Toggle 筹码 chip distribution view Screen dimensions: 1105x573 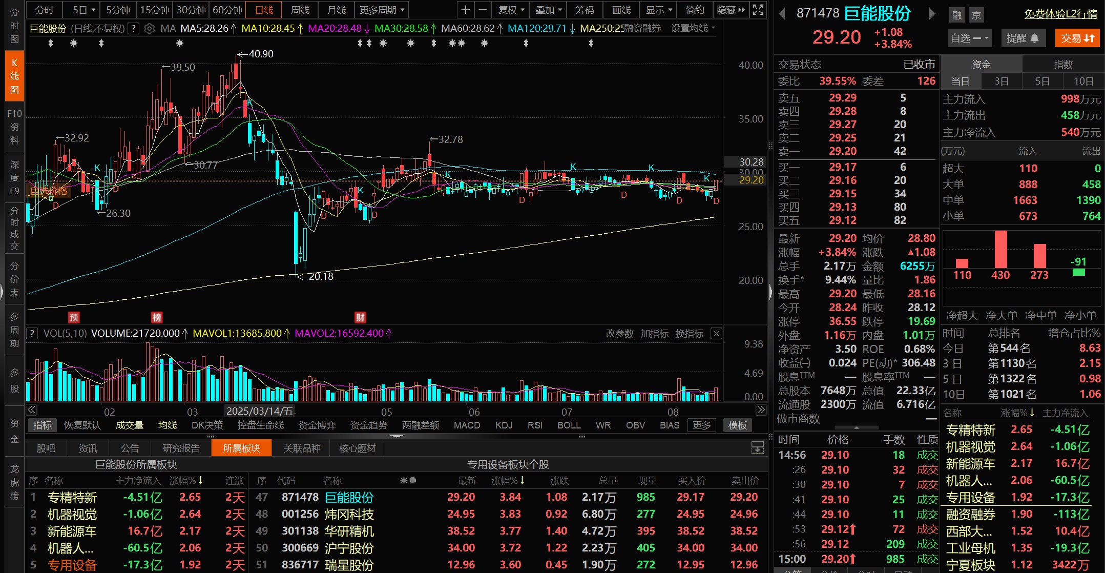coord(585,10)
